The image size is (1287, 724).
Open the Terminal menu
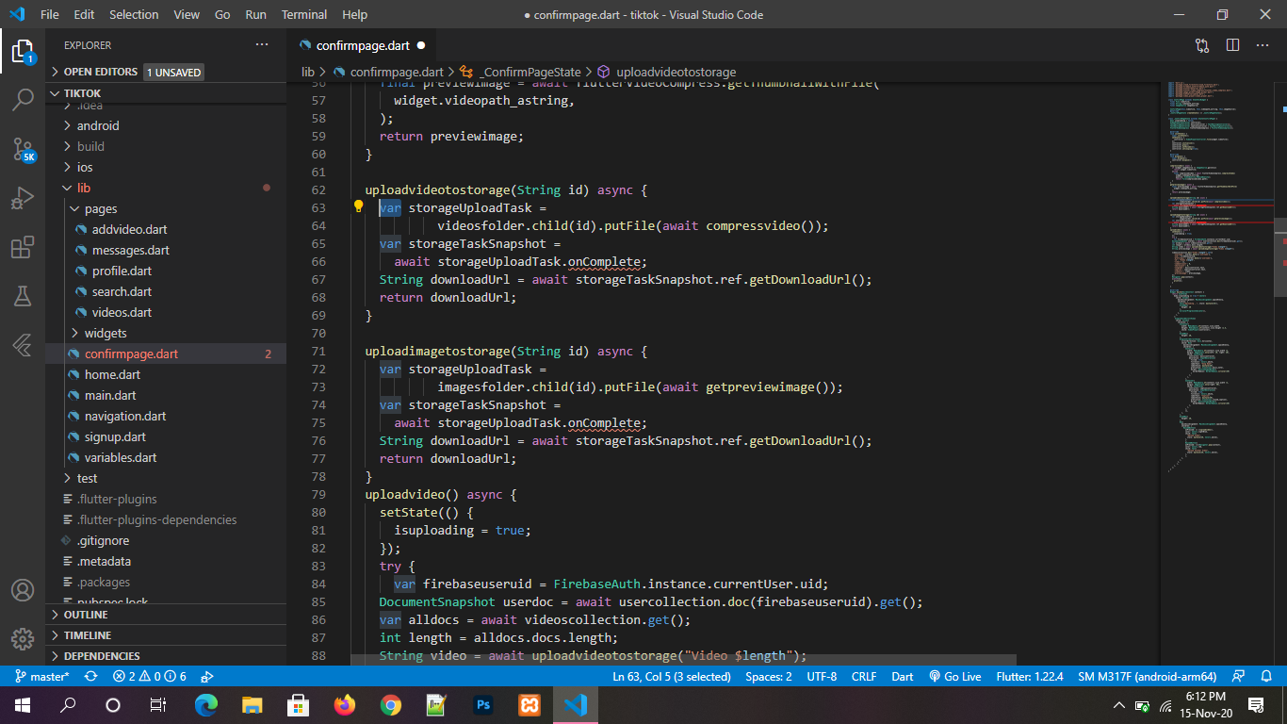click(304, 14)
